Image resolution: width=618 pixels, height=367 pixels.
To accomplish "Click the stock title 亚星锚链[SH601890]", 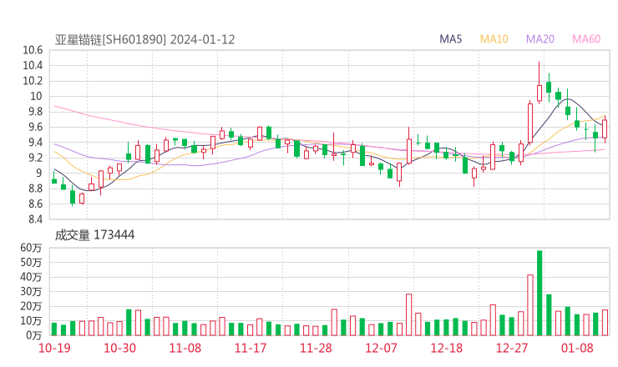I will [111, 39].
